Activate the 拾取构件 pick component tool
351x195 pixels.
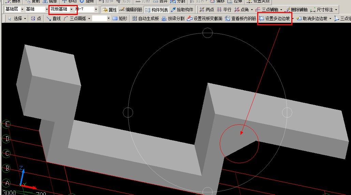click(182, 10)
